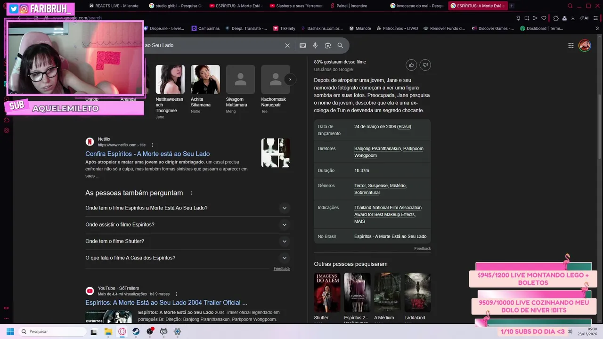Open the Opera AI assistant
The width and height of the screenshot is (603, 339).
(585, 18)
